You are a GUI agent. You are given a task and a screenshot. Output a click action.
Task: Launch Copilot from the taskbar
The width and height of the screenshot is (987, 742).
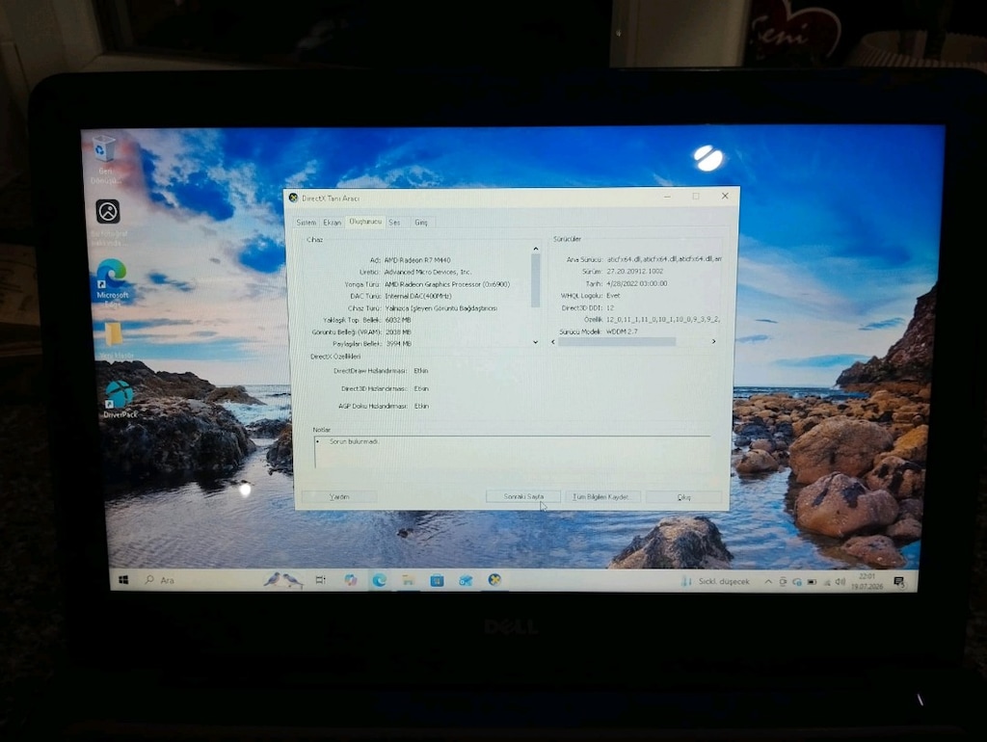[351, 580]
